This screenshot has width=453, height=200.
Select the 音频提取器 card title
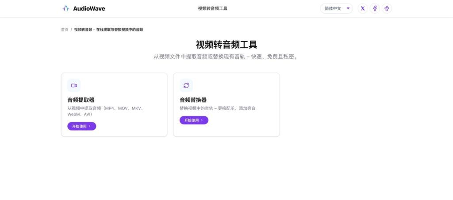tap(81, 100)
